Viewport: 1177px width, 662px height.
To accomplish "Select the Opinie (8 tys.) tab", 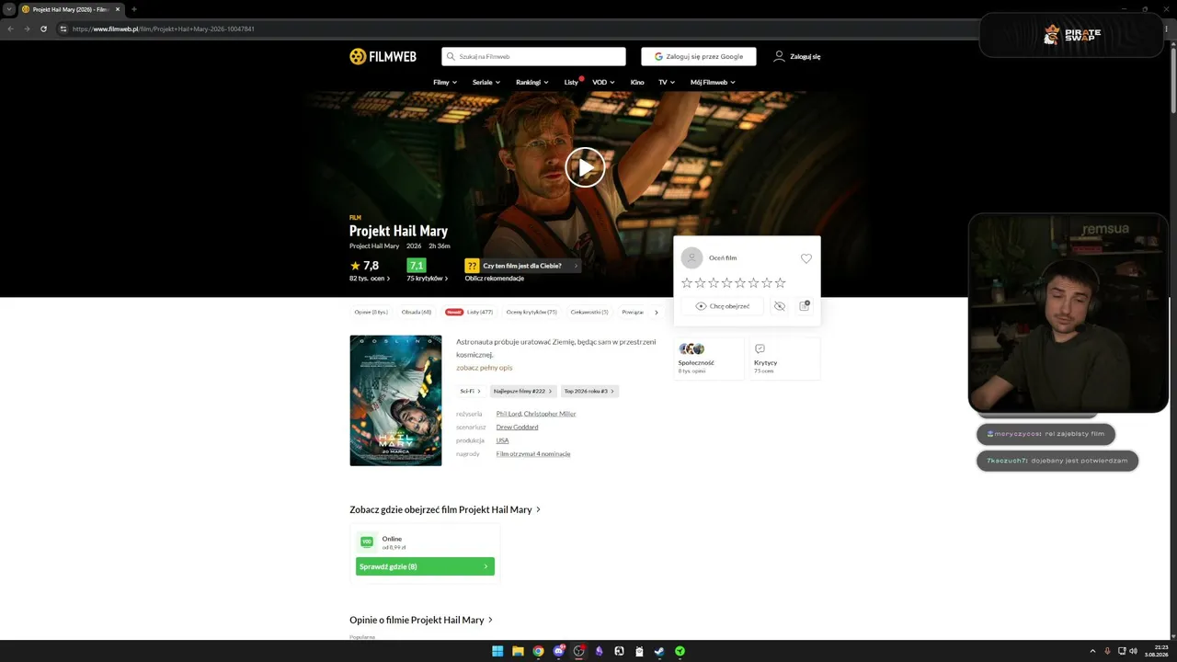I will tap(371, 313).
